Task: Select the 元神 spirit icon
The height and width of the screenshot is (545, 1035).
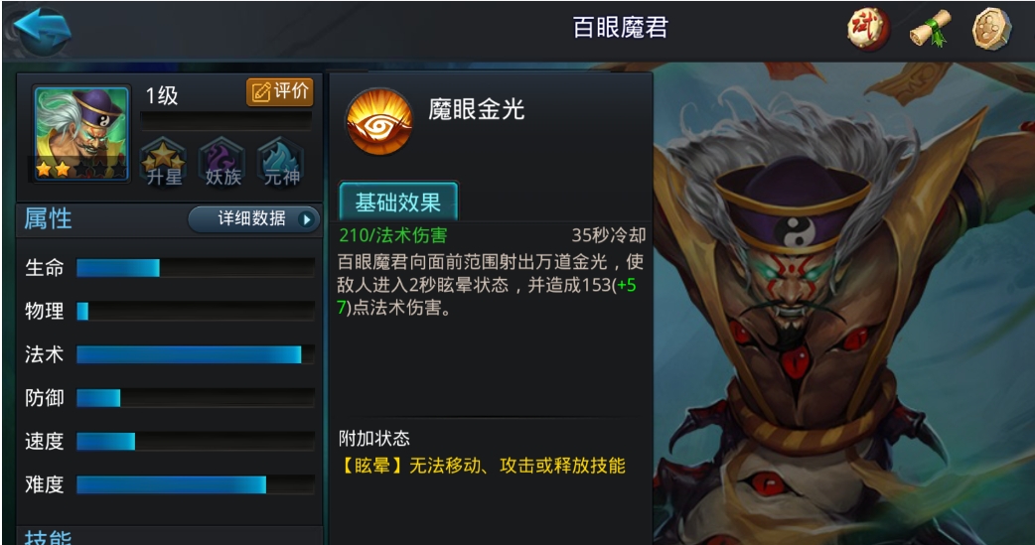Action: (281, 163)
